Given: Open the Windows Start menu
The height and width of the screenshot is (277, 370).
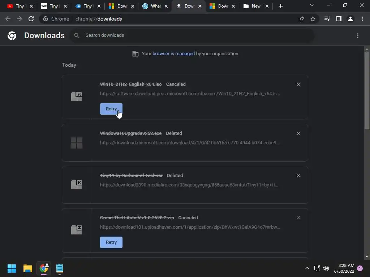Looking at the screenshot, I should 12,268.
